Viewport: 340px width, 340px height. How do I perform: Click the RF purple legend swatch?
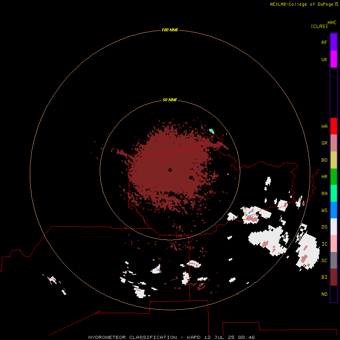coord(334,42)
